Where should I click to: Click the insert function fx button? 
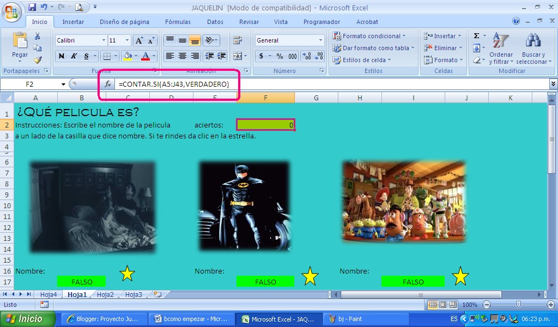coord(107,84)
